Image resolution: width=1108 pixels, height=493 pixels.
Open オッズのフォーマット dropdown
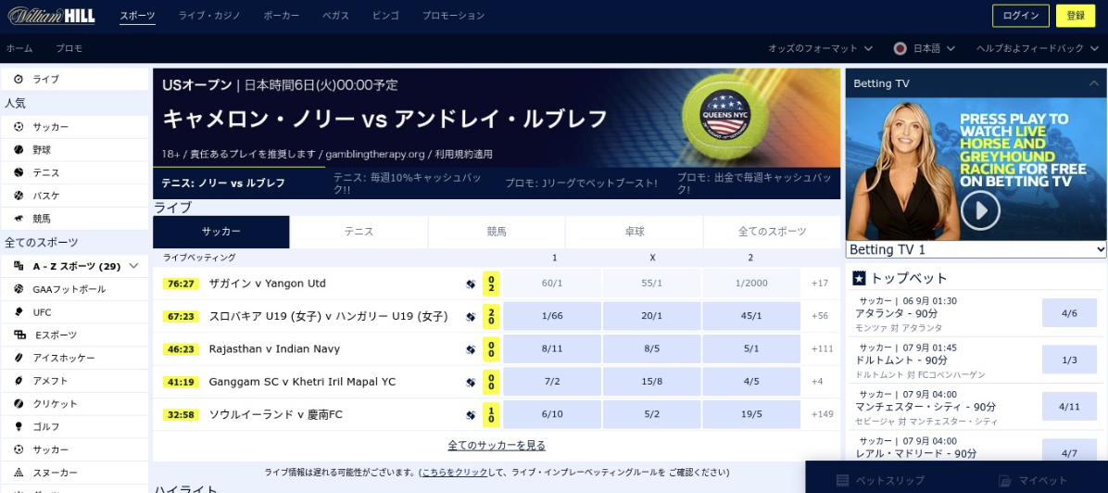pos(821,49)
